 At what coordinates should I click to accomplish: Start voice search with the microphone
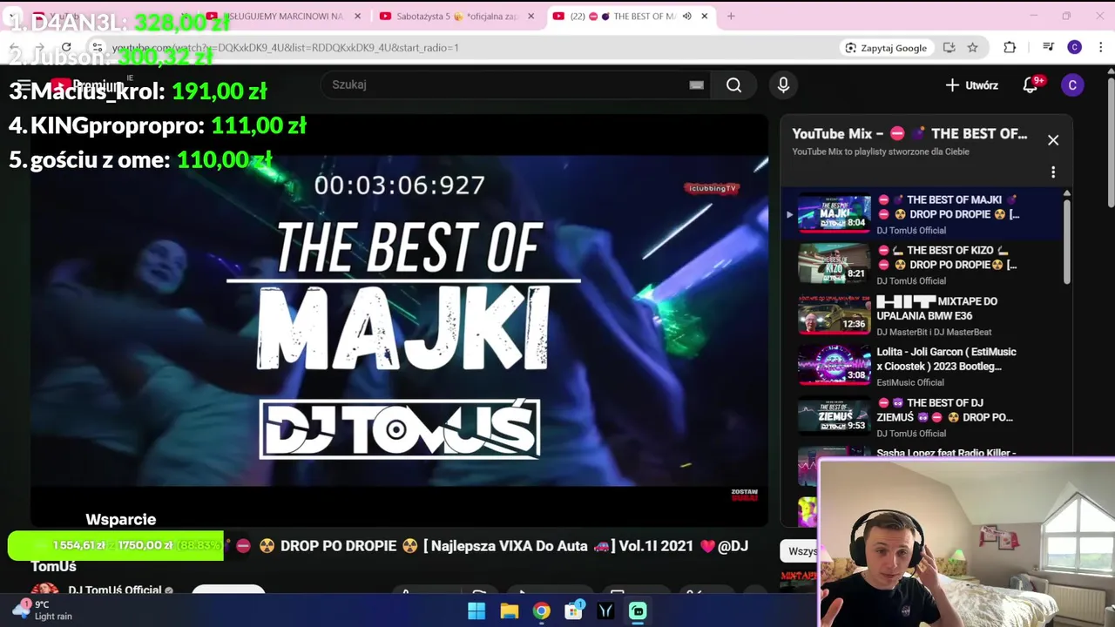pyautogui.click(x=783, y=84)
